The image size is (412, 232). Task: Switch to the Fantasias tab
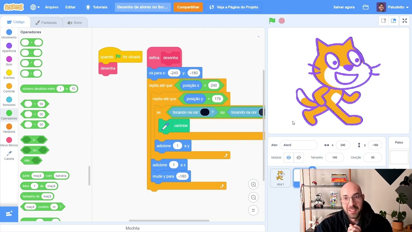(x=46, y=23)
